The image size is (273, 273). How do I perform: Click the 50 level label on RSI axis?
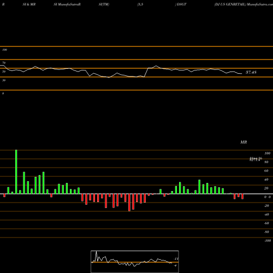tap(4, 72)
